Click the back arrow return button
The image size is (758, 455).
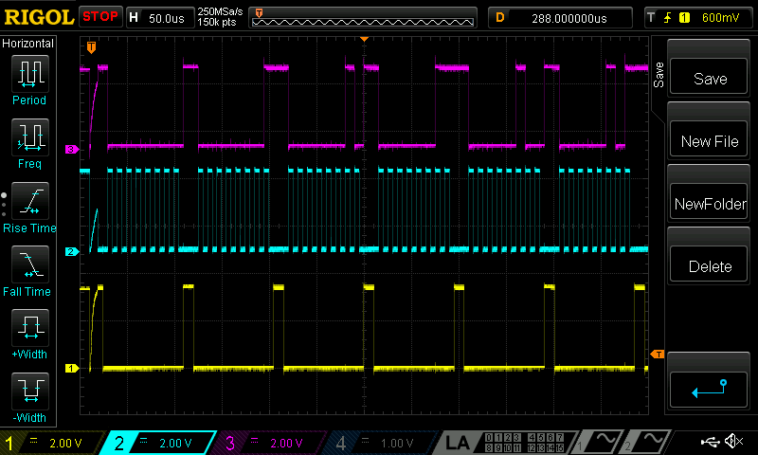pyautogui.click(x=709, y=390)
